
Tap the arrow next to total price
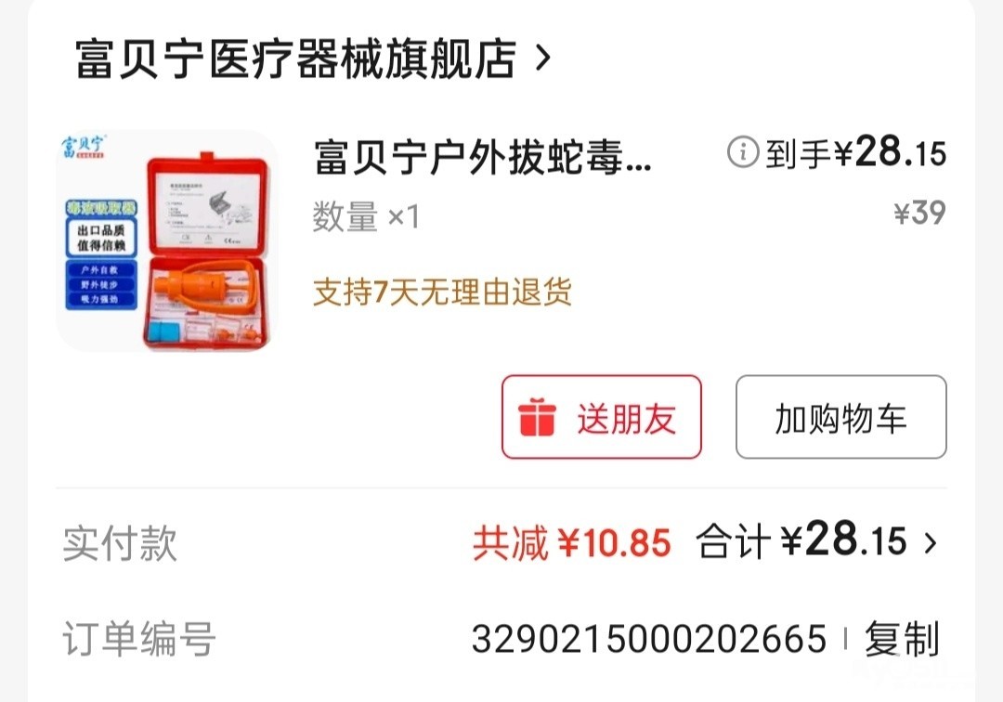pyautogui.click(x=930, y=543)
